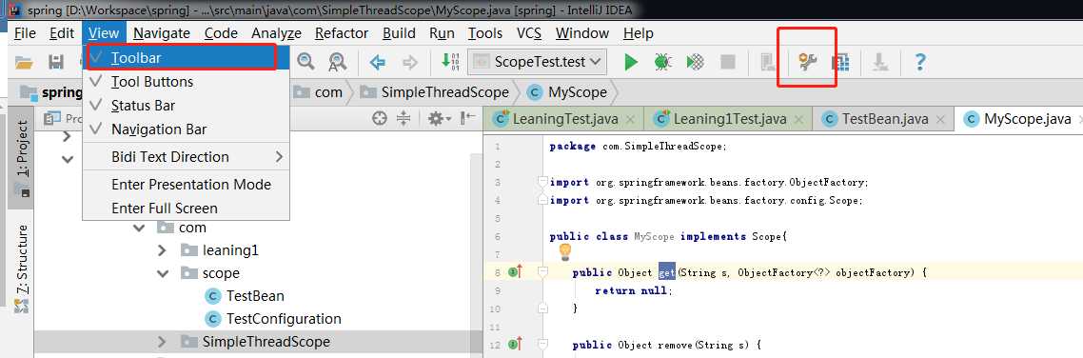Collapse the scope folder arrow

coord(163,273)
